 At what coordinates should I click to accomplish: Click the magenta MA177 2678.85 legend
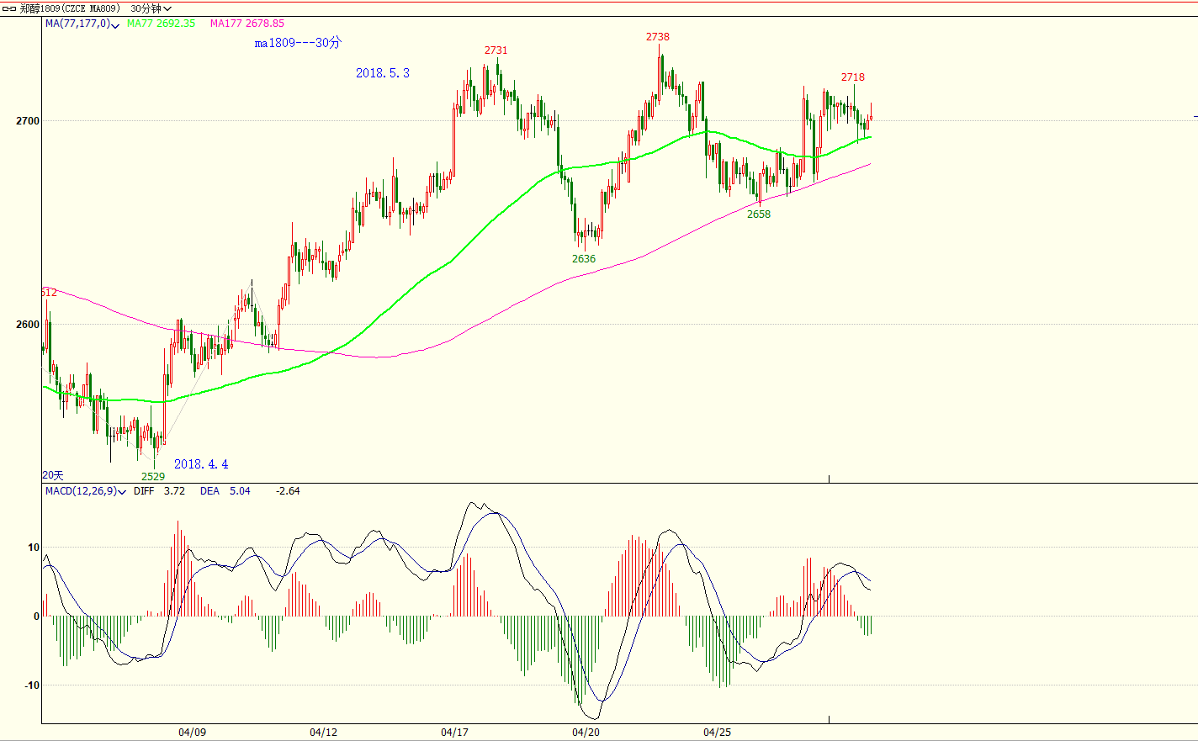(x=247, y=24)
